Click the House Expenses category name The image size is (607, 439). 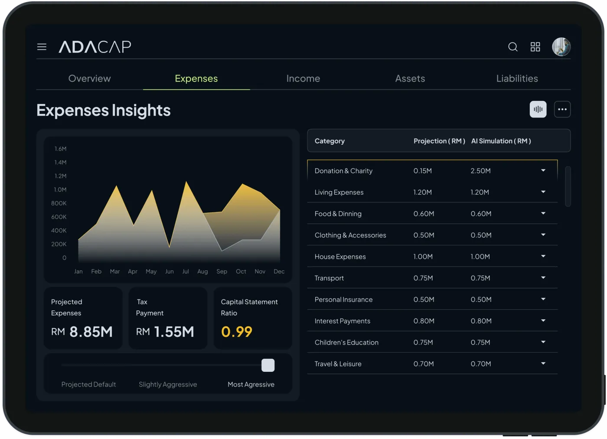click(x=340, y=257)
